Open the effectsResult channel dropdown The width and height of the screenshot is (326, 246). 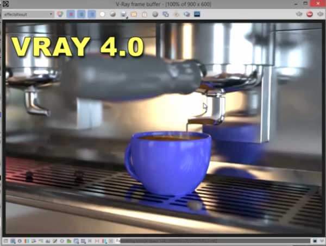28,14
